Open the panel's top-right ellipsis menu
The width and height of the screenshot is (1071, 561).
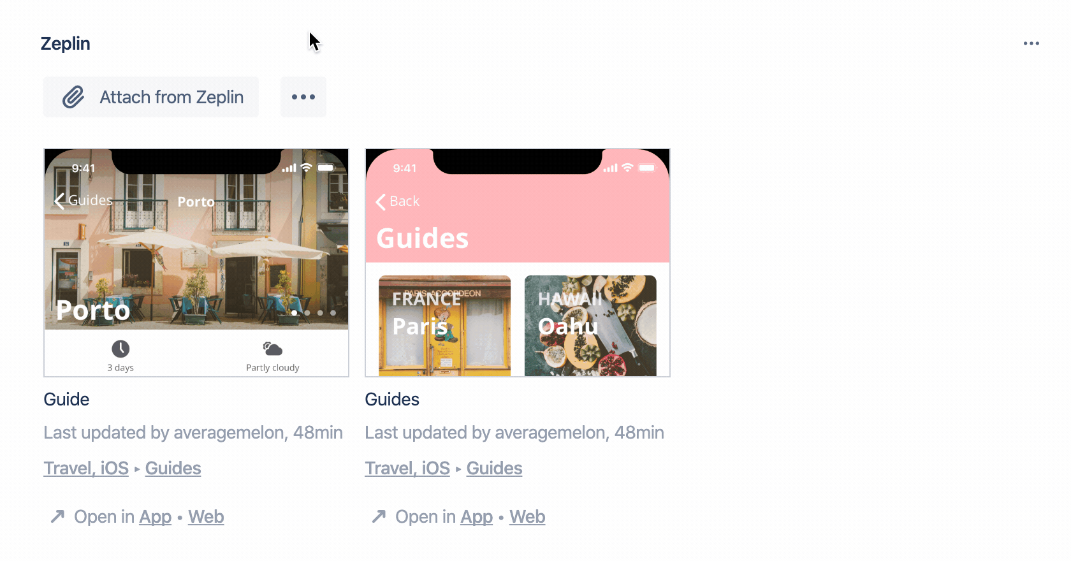tap(1031, 43)
